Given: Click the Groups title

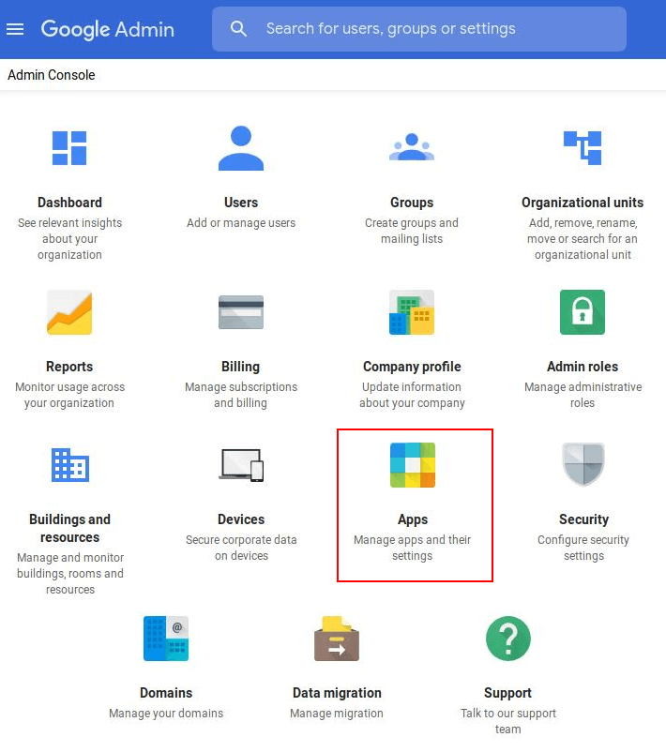Looking at the screenshot, I should 412,203.
